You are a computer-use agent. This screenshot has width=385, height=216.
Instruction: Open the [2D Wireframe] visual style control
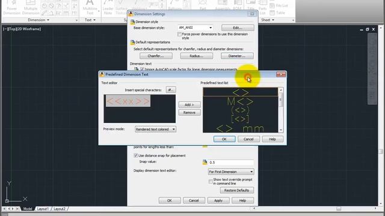29,29
